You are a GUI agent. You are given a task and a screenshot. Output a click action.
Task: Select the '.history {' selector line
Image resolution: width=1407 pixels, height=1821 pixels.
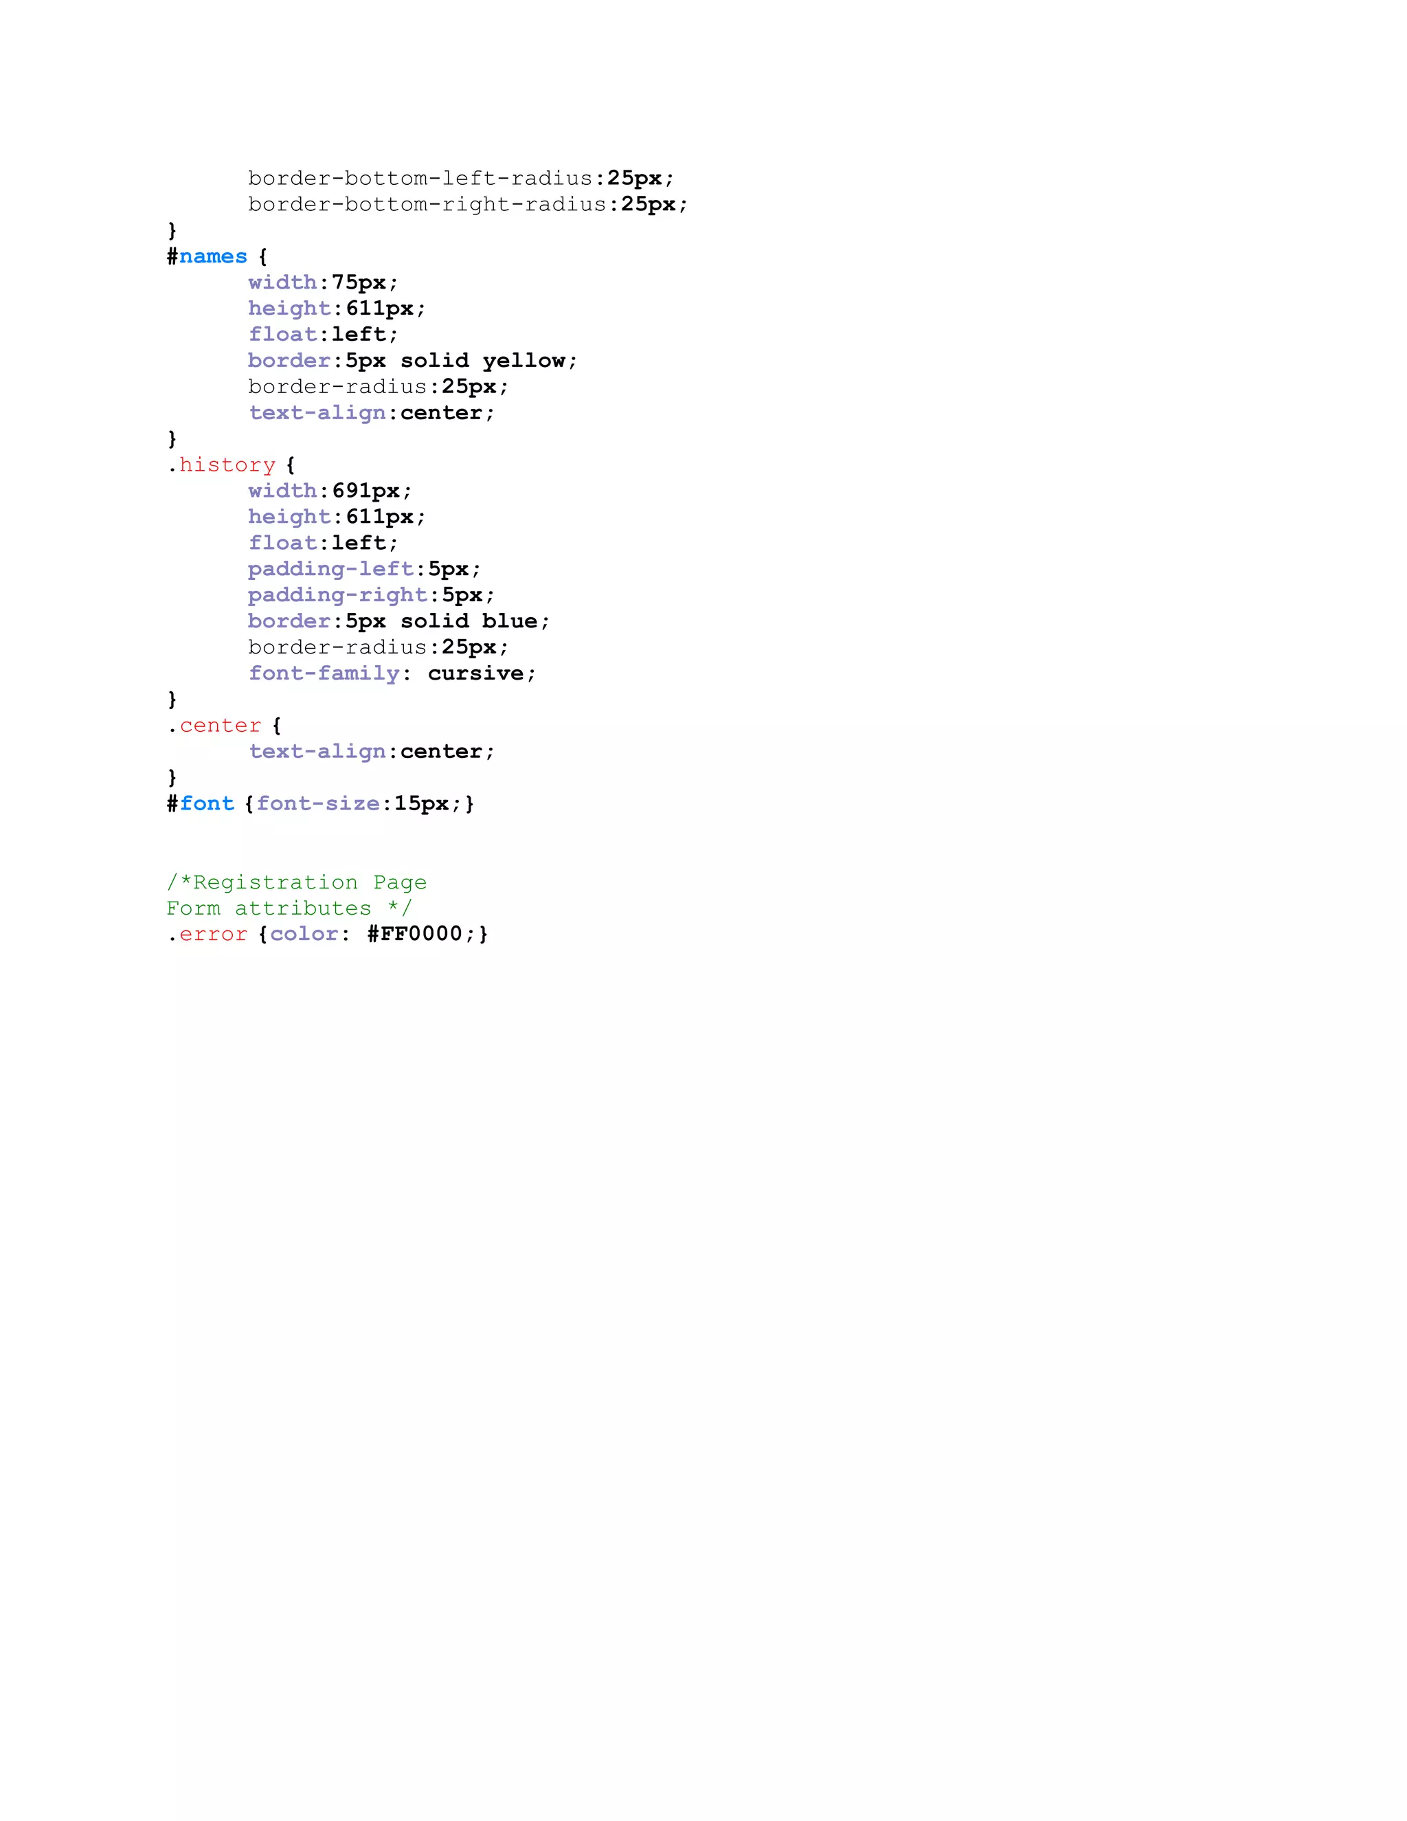point(231,465)
